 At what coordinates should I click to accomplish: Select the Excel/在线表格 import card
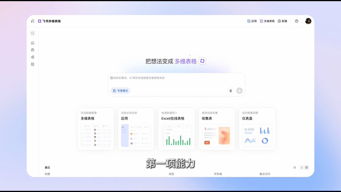176,129
